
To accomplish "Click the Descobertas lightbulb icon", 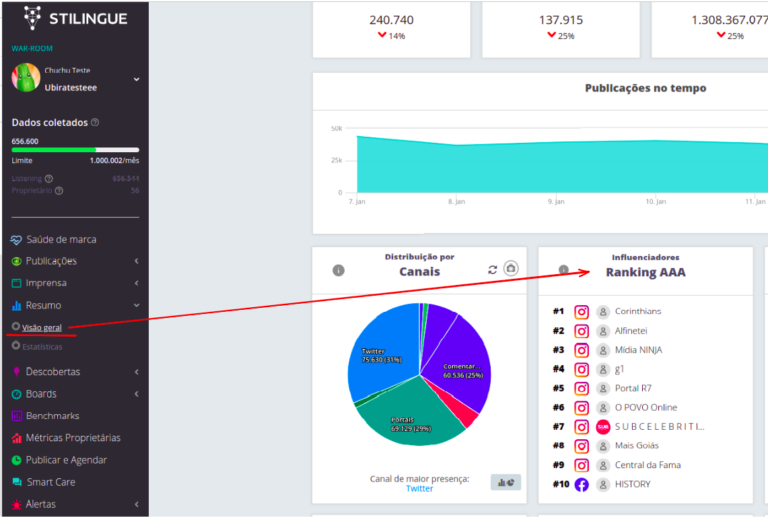I will click(16, 371).
